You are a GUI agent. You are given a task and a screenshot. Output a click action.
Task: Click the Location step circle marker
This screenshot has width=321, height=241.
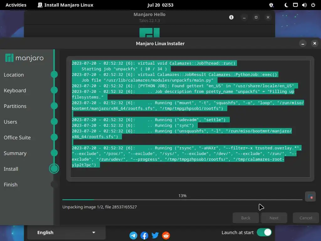pos(54,74)
